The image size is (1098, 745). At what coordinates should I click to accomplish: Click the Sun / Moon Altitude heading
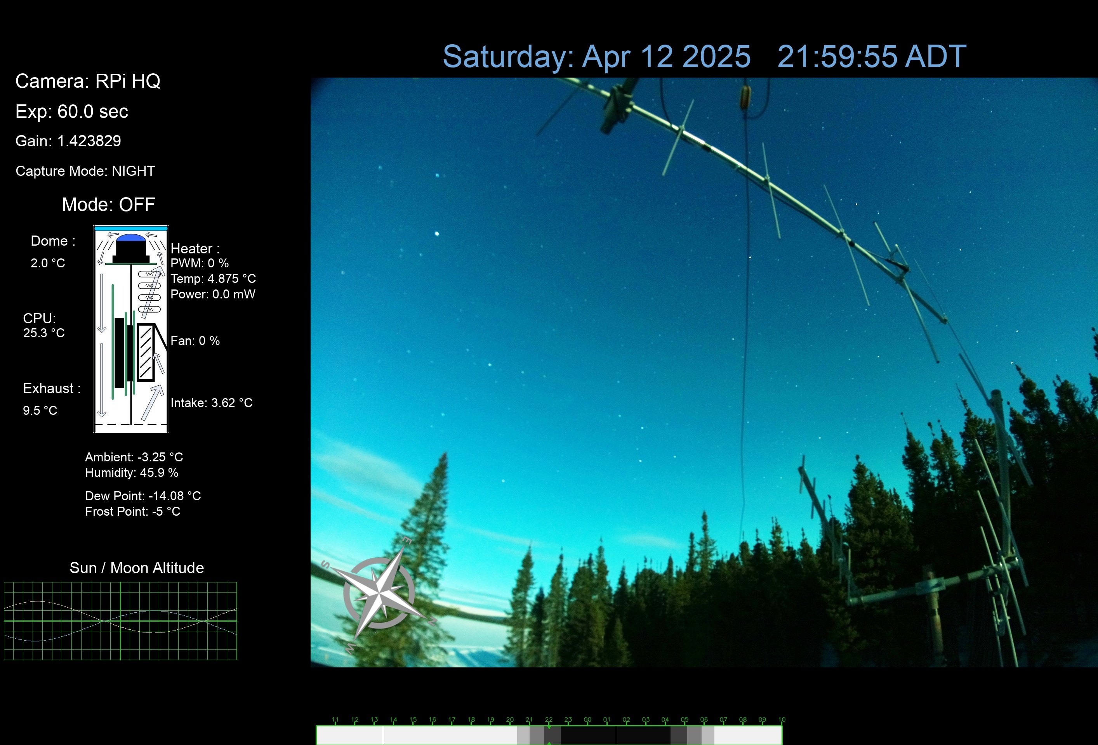[137, 568]
